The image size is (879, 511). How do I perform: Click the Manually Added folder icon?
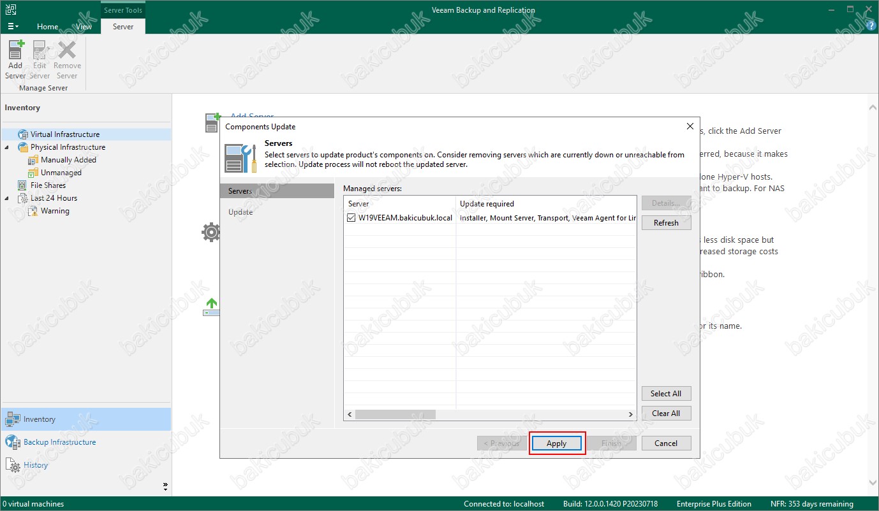click(33, 160)
